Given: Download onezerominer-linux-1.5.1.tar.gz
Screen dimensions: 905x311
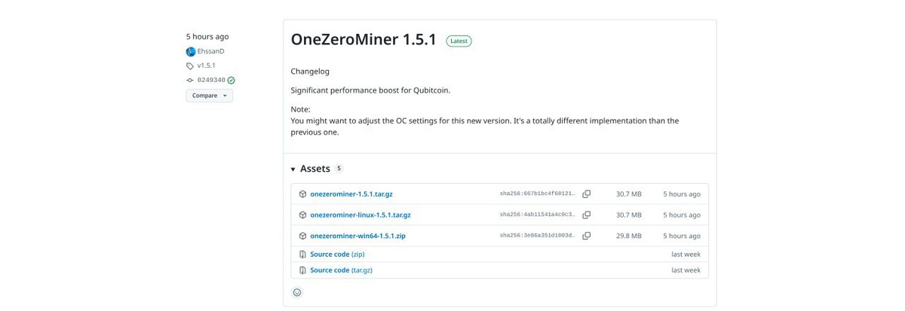Looking at the screenshot, I should (x=360, y=215).
